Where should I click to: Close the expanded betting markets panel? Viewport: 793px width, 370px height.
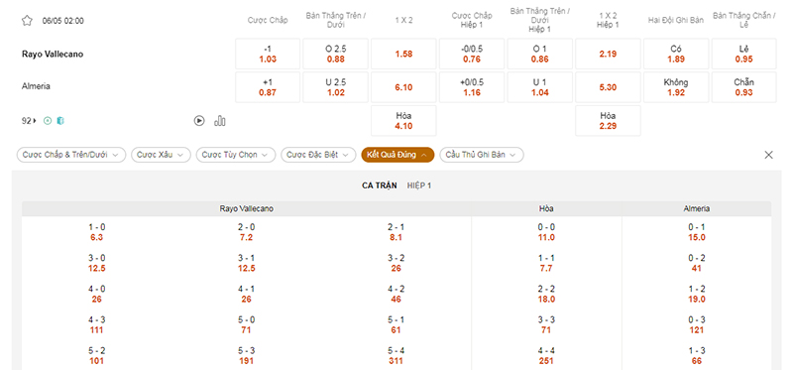pyautogui.click(x=769, y=155)
